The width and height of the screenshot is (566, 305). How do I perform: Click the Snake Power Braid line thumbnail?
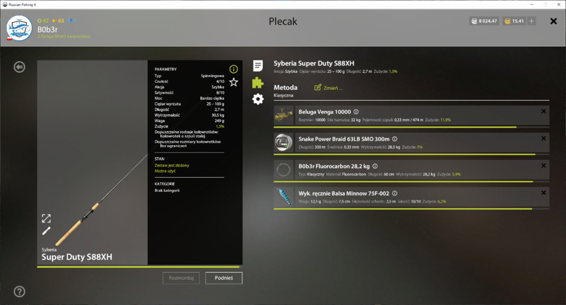point(284,142)
